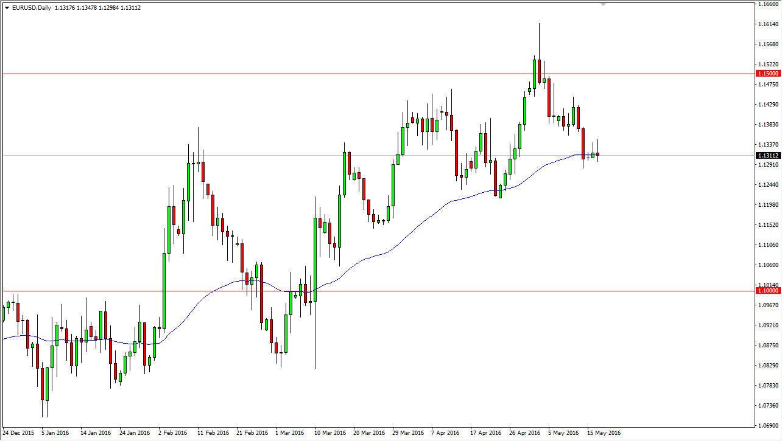The image size is (782, 441).
Task: Select the 24 Dec 2015 date label
Action: click(x=19, y=432)
